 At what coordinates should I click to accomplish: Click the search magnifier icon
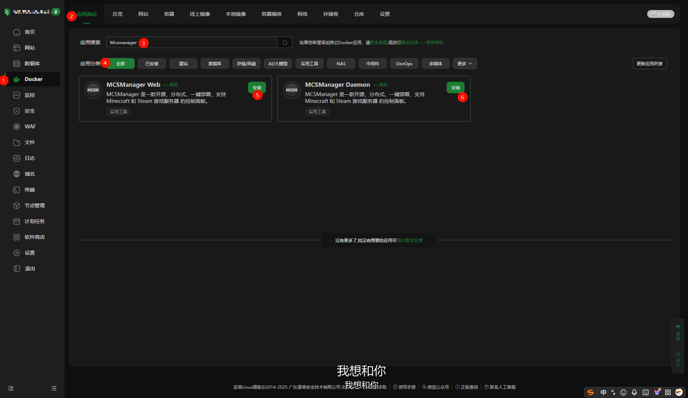(285, 43)
